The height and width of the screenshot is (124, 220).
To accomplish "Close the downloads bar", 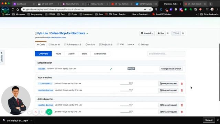I will click(218, 120).
